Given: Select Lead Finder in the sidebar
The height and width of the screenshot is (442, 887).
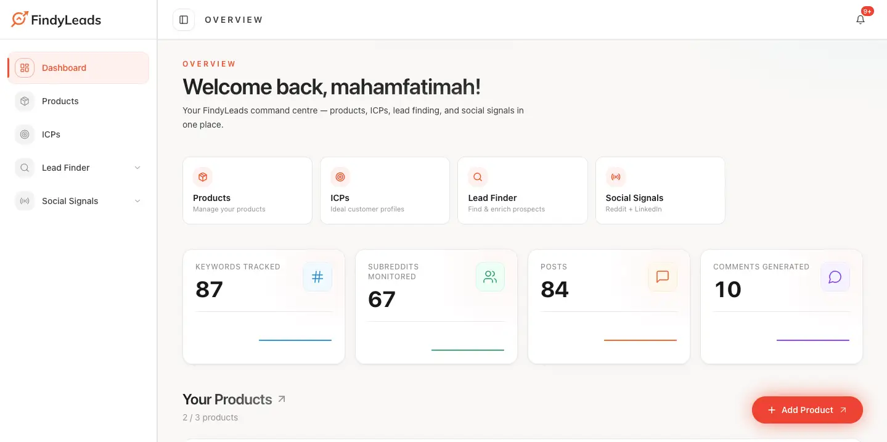Looking at the screenshot, I should click(78, 168).
